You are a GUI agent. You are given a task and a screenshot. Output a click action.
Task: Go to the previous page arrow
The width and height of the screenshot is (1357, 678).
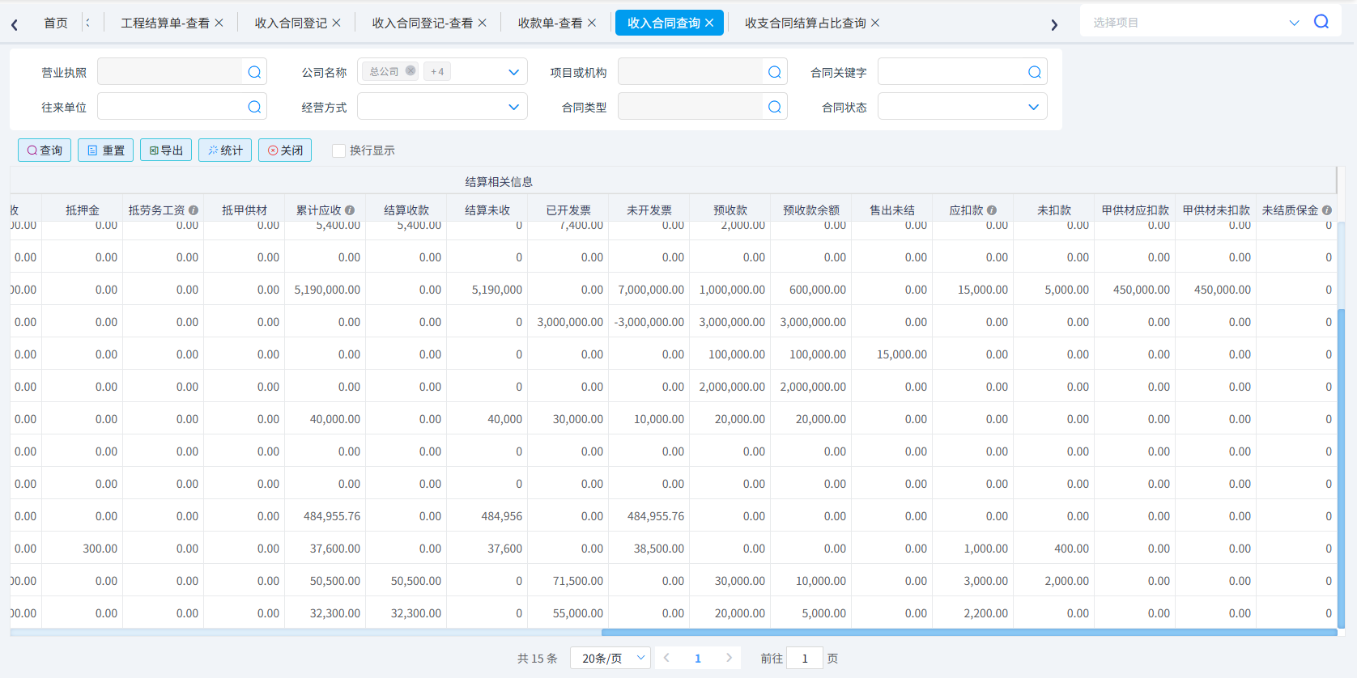point(666,658)
